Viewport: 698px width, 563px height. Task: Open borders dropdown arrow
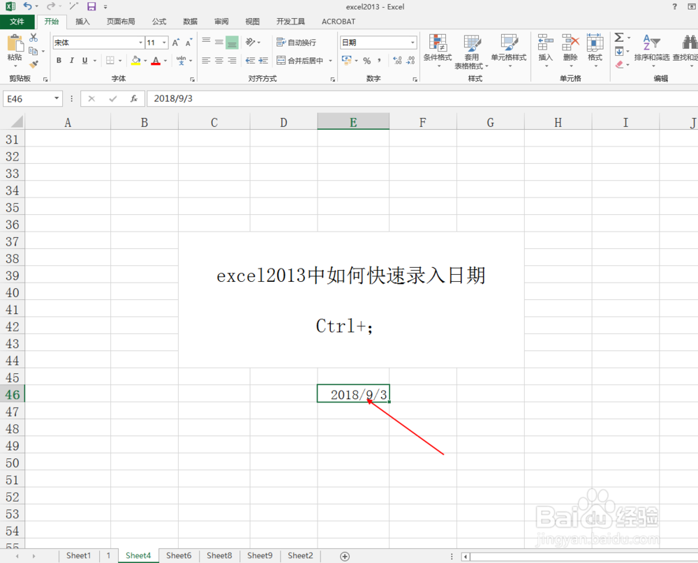click(120, 61)
